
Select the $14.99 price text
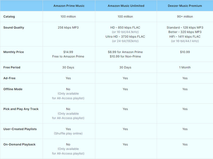pos(68,52)
